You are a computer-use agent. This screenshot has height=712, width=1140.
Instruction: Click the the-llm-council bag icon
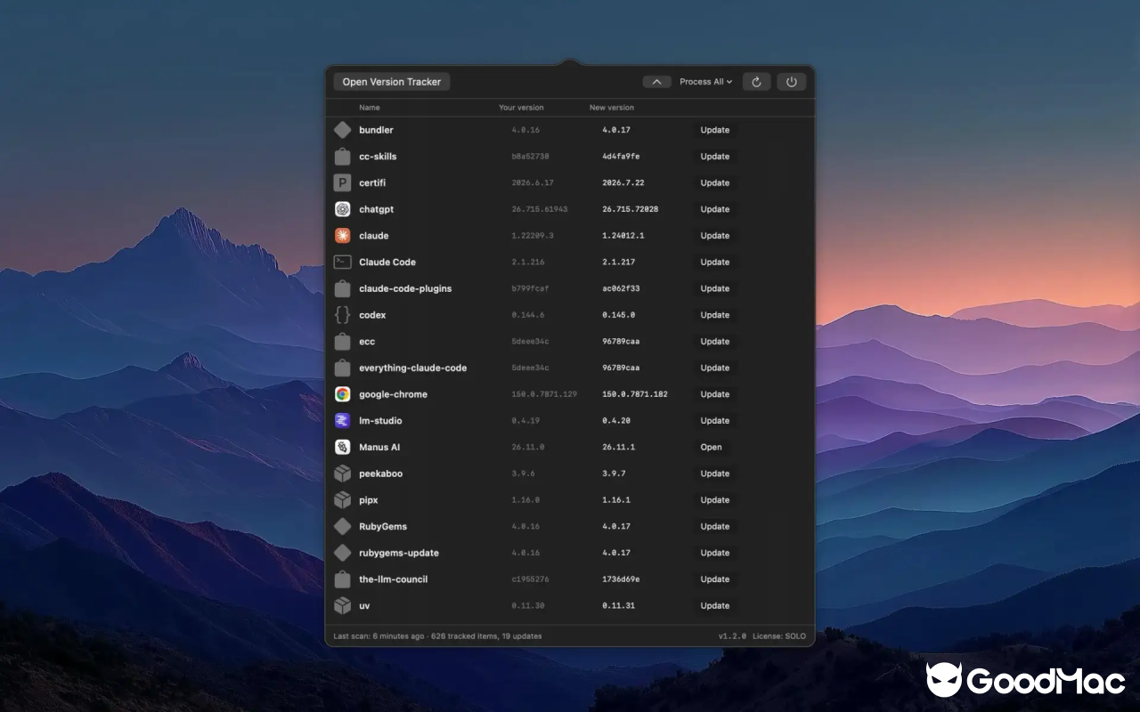click(342, 579)
